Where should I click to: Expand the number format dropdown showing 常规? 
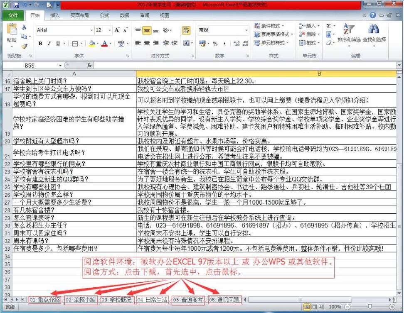point(246,30)
